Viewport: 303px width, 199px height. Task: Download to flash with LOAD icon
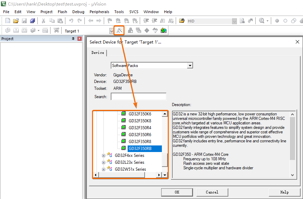pyautogui.click(x=56, y=30)
